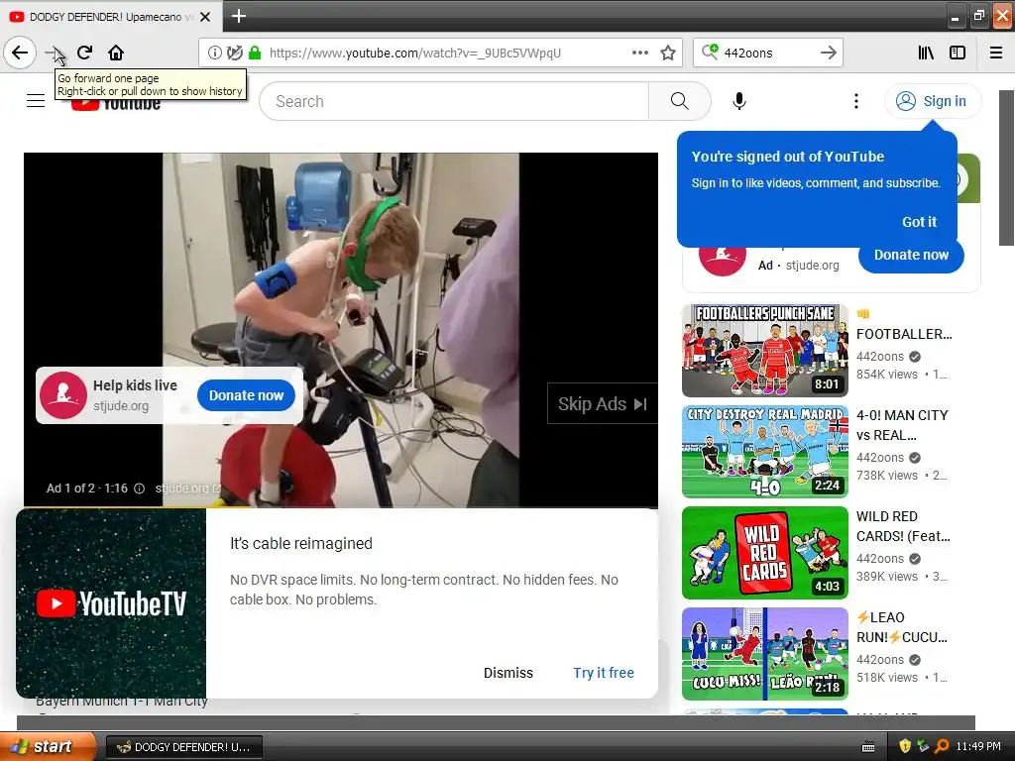Open on-screen keyboard tray icon
The height and width of the screenshot is (761, 1015).
pyautogui.click(x=868, y=747)
